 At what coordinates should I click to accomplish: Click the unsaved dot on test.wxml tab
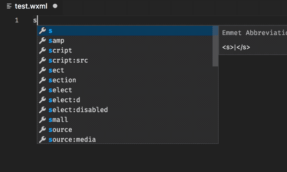click(55, 6)
